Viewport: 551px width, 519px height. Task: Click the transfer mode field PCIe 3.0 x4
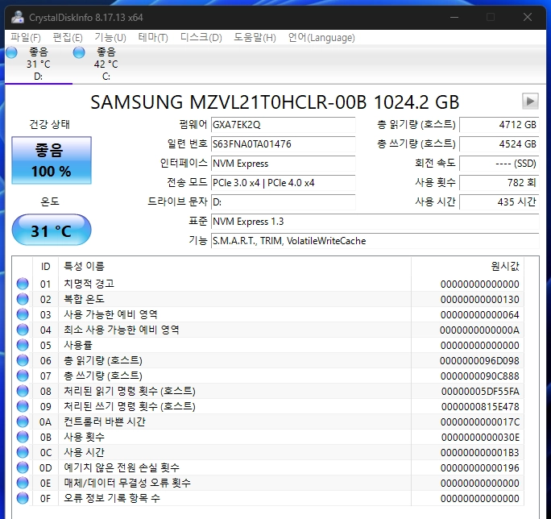pos(283,182)
